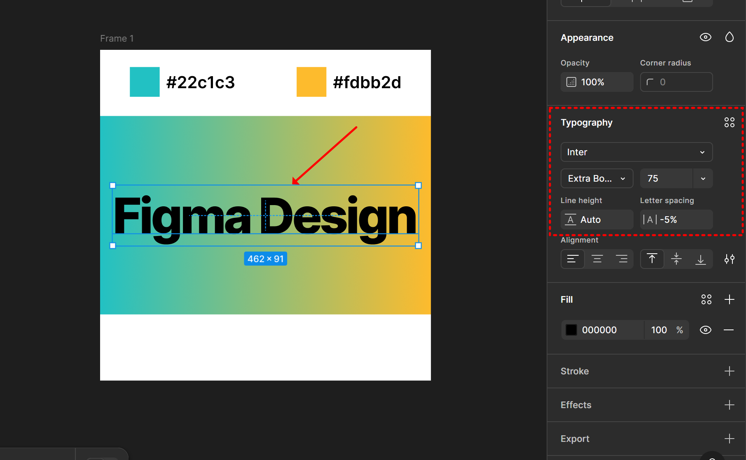Select the teal #22c1c3 color square
This screenshot has width=746, height=460.
pos(145,82)
